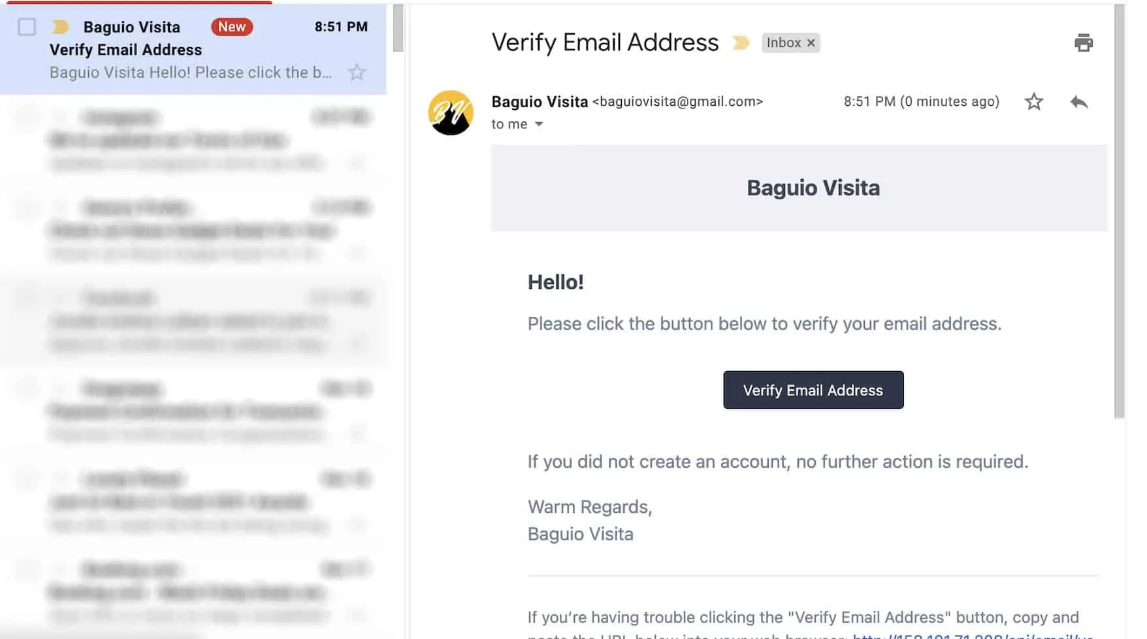Click the sender address baguiovisita@gmail.com
The image size is (1147, 639).
(677, 102)
